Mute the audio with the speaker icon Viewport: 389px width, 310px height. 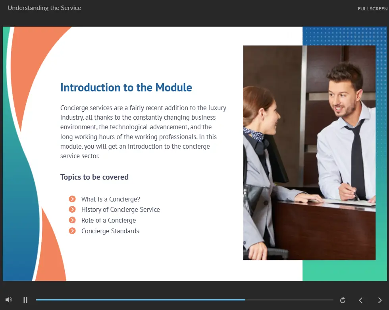coord(9,300)
